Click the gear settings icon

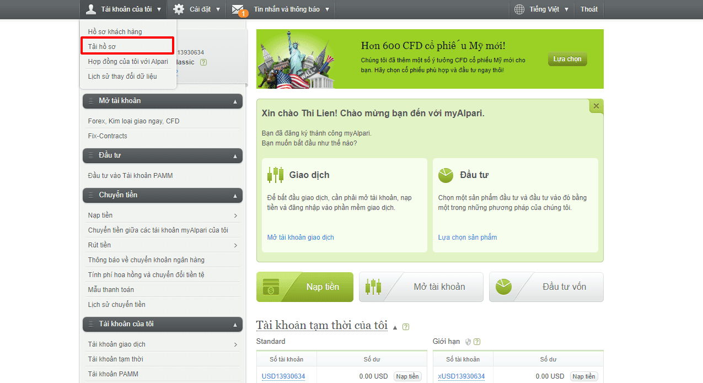(x=179, y=9)
